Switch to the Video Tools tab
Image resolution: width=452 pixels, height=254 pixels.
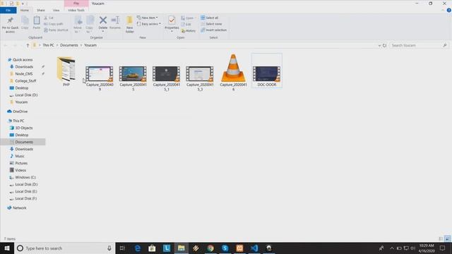[x=76, y=10]
